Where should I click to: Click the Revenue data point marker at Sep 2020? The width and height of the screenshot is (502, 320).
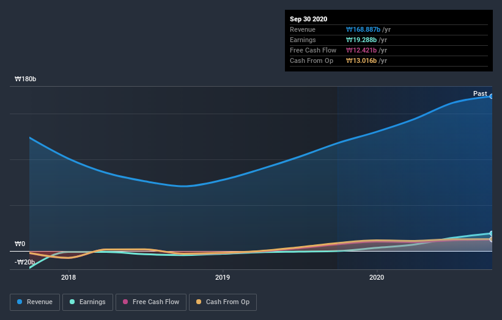pyautogui.click(x=492, y=96)
